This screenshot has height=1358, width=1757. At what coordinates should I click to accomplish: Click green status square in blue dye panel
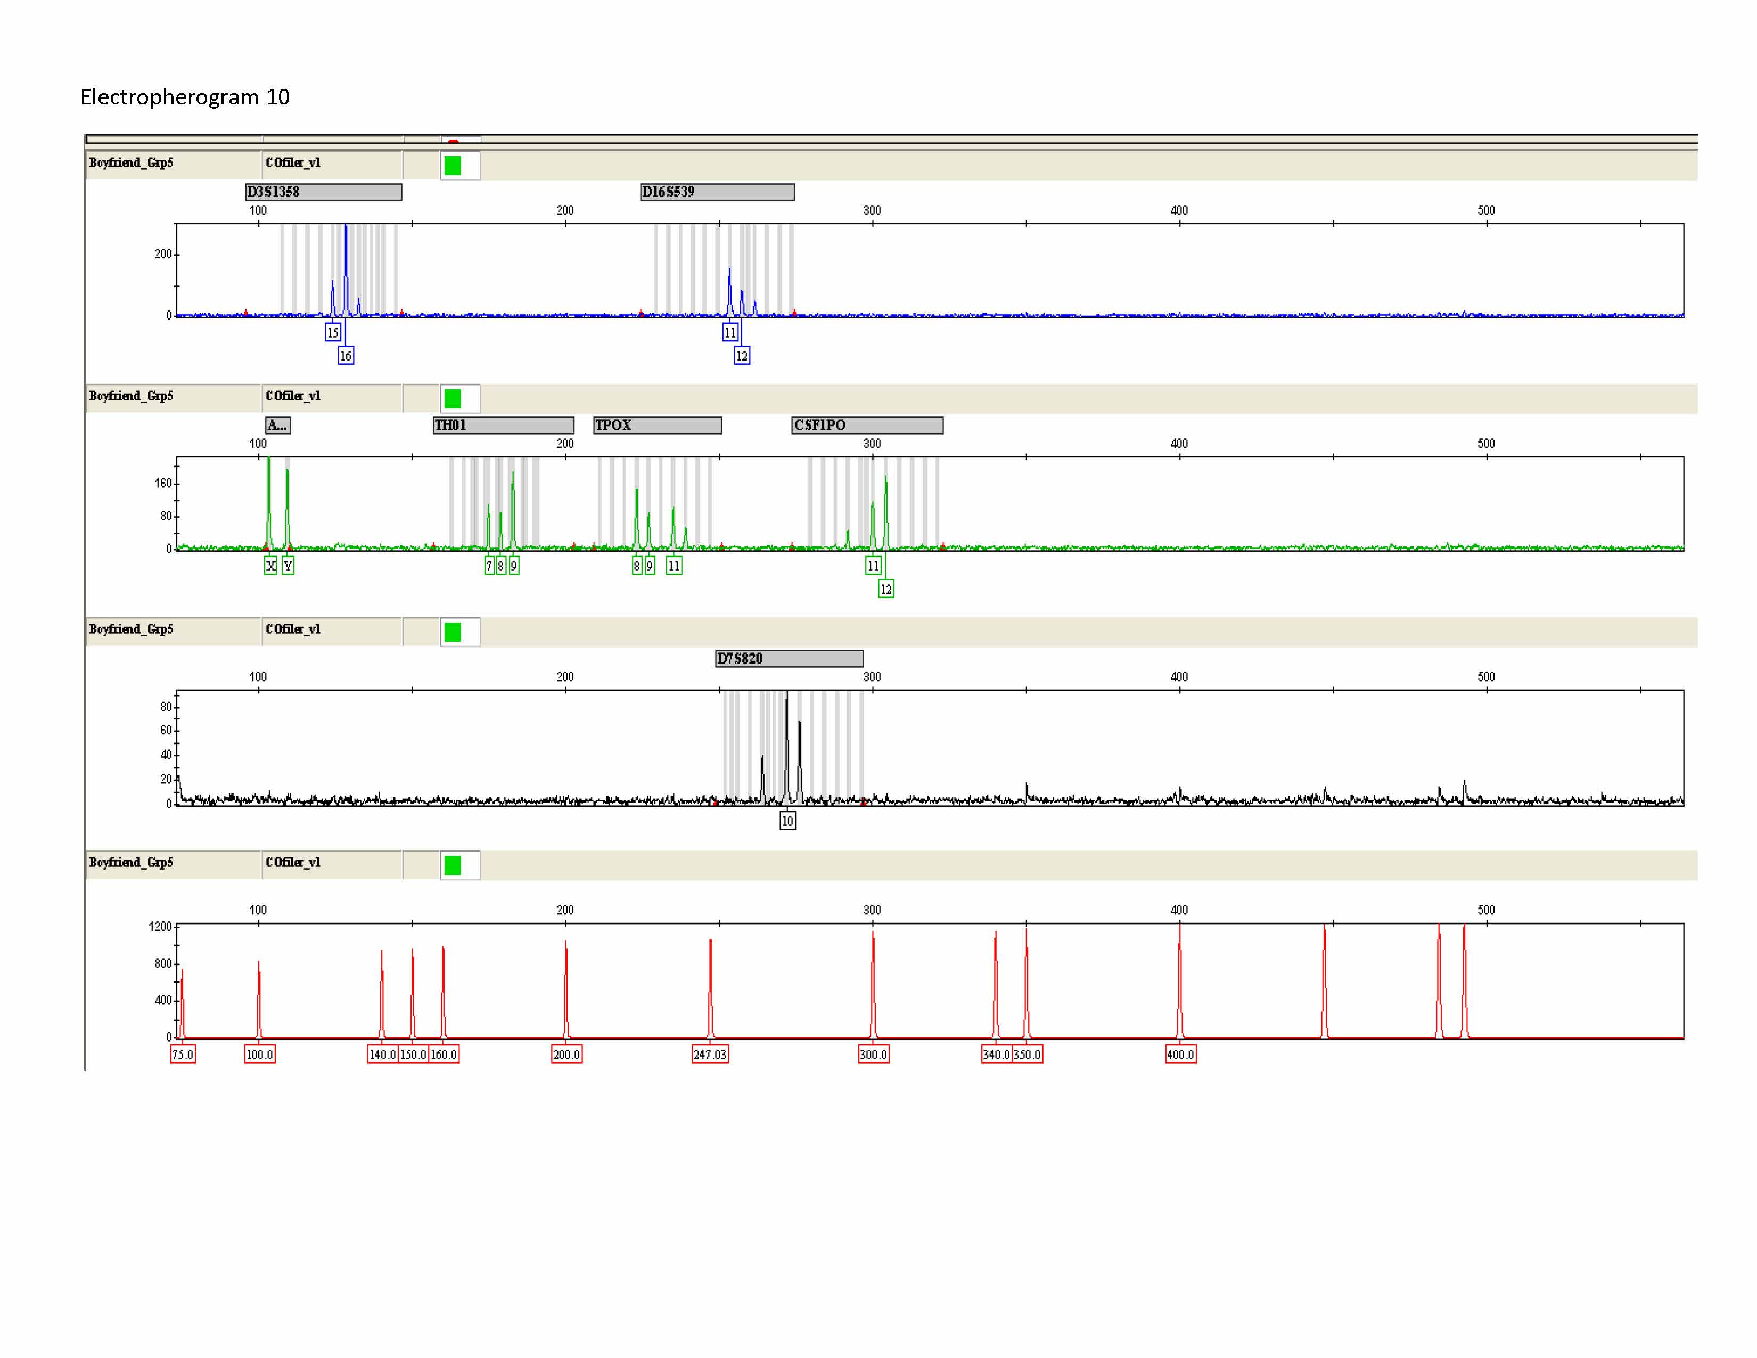(x=452, y=166)
